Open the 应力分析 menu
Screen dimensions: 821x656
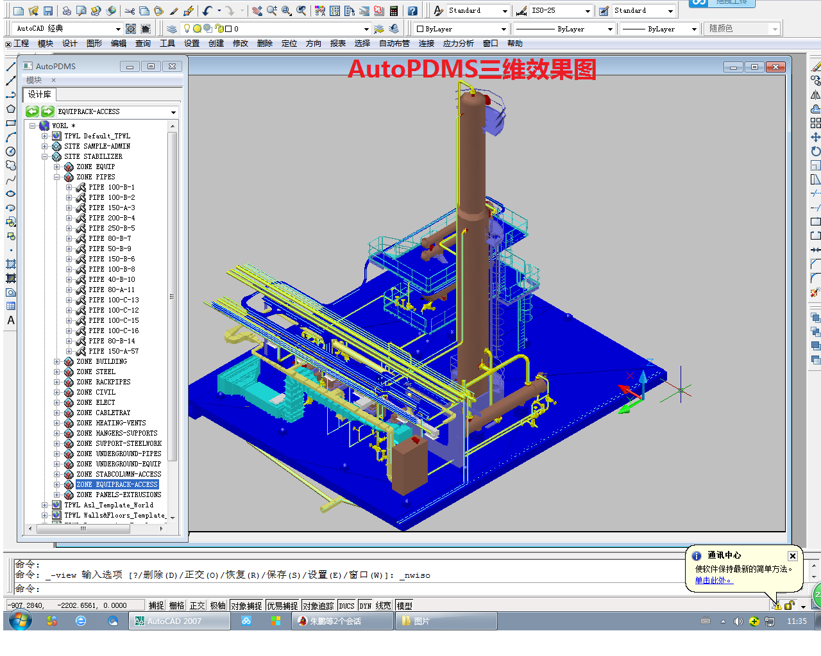pyautogui.click(x=458, y=44)
